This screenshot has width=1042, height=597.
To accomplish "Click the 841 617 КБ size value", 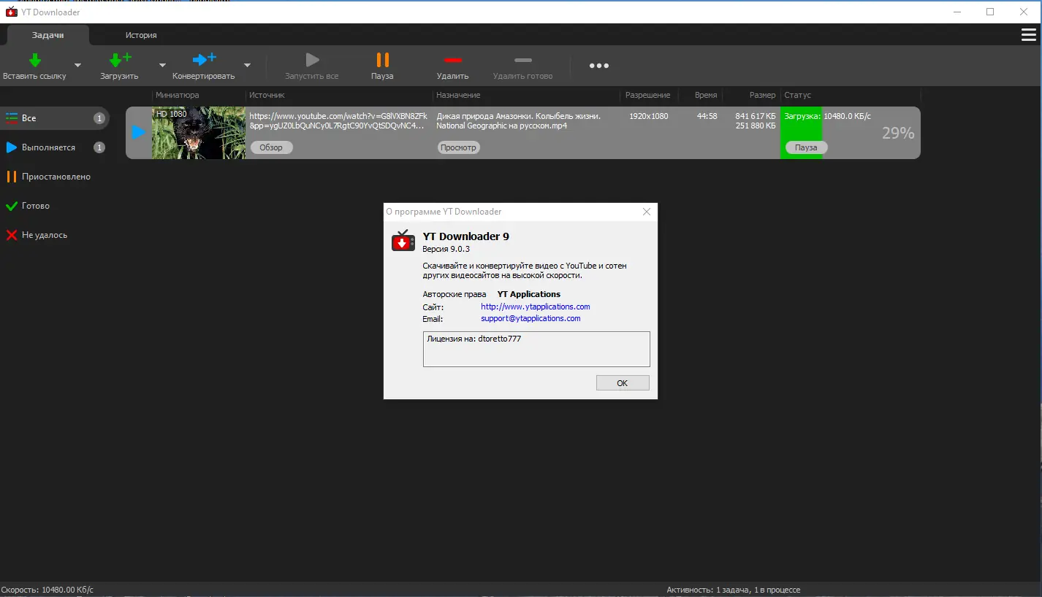I will (x=756, y=116).
